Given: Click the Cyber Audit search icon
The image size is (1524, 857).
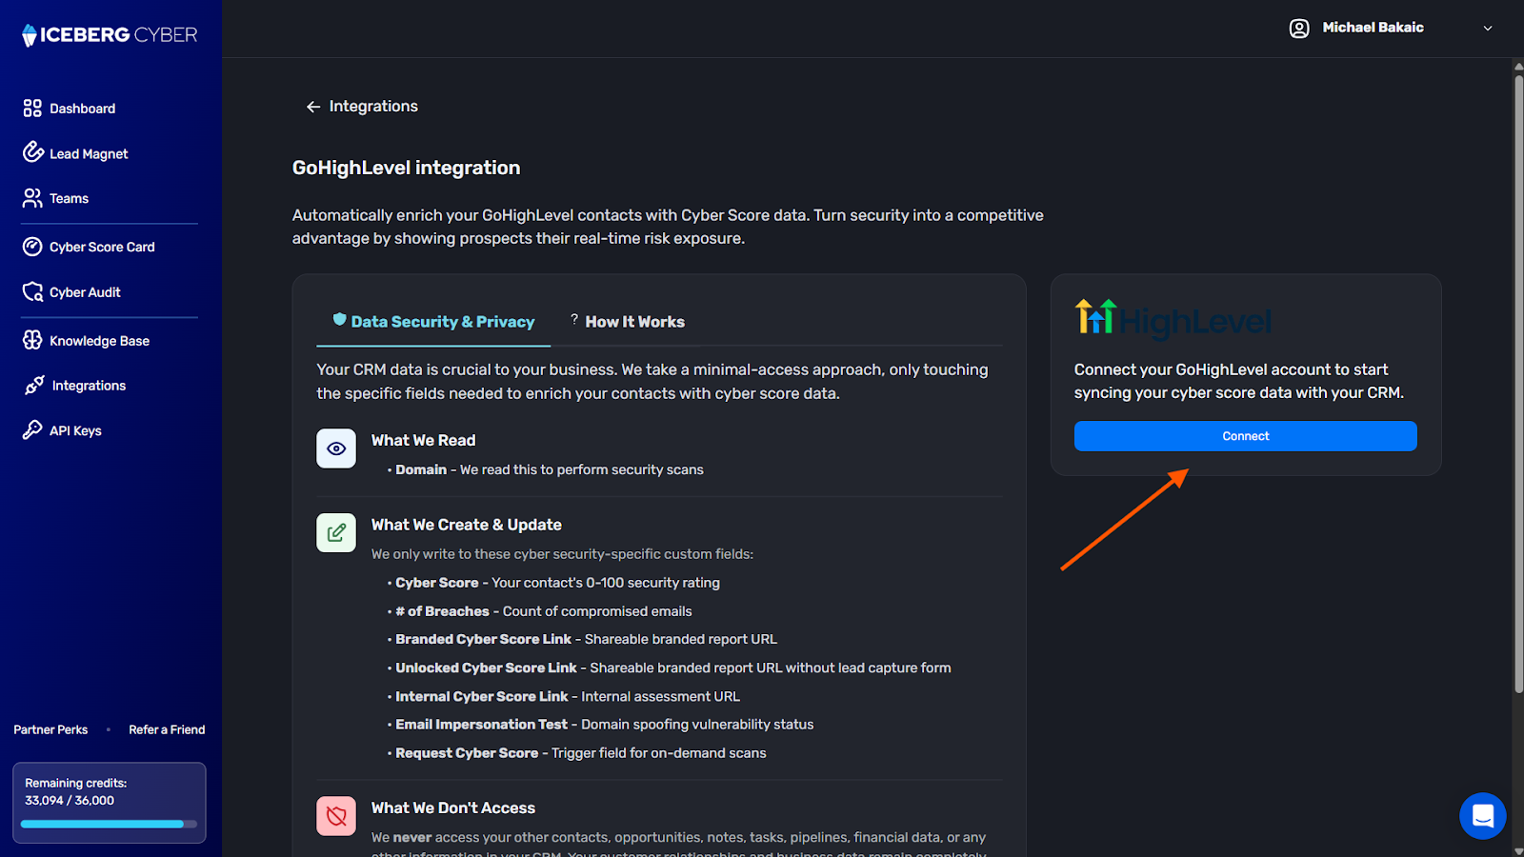Looking at the screenshot, I should (x=33, y=291).
